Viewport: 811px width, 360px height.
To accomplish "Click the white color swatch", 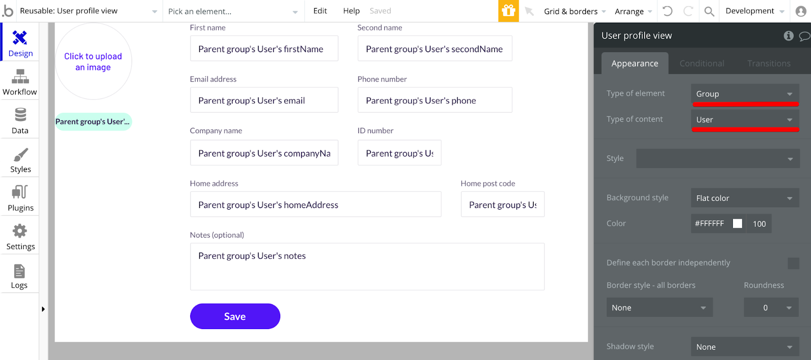I will point(738,223).
